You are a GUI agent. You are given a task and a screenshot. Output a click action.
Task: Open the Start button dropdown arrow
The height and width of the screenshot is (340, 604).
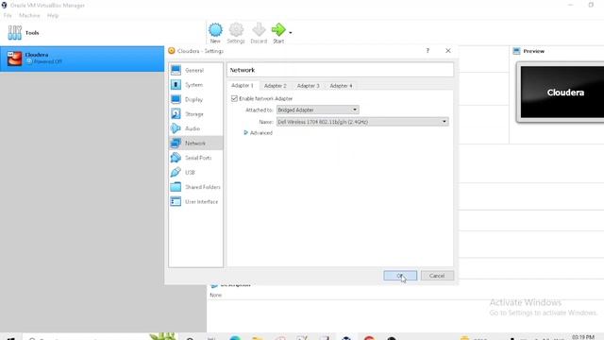click(291, 33)
